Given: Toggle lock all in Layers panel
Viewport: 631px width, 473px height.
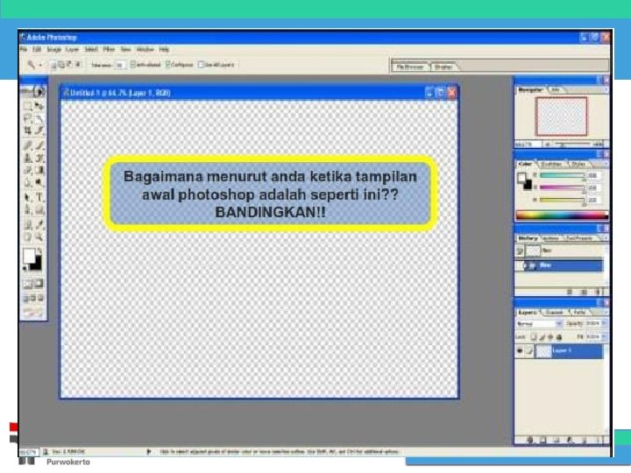Looking at the screenshot, I should pyautogui.click(x=559, y=337).
